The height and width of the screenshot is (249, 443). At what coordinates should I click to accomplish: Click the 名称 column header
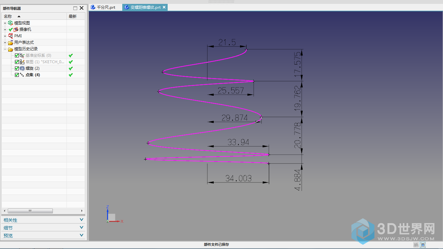coord(34,16)
